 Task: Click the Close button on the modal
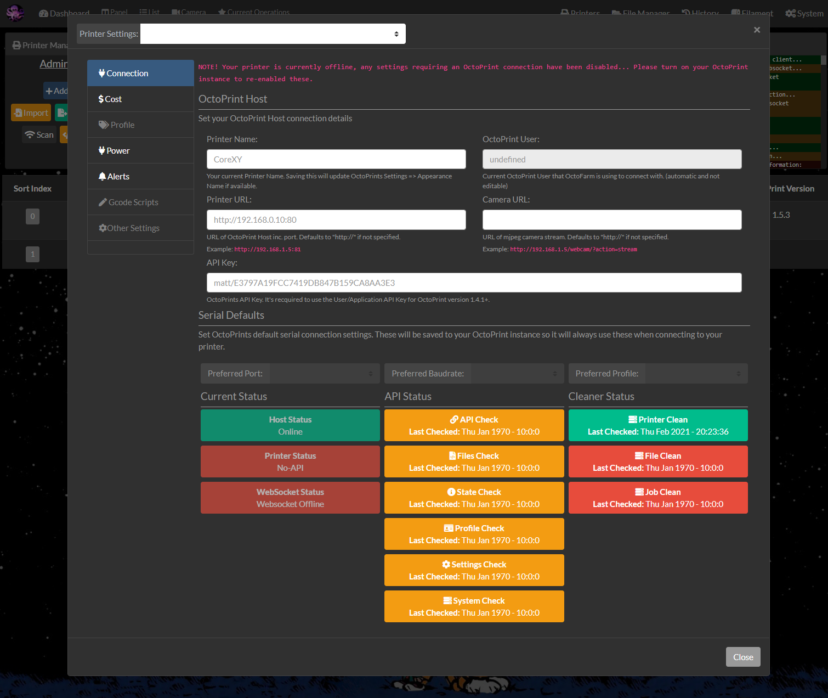(743, 656)
